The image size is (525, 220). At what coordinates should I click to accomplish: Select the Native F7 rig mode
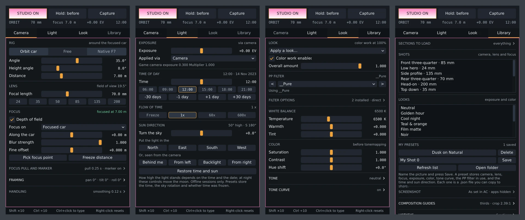tap(107, 51)
